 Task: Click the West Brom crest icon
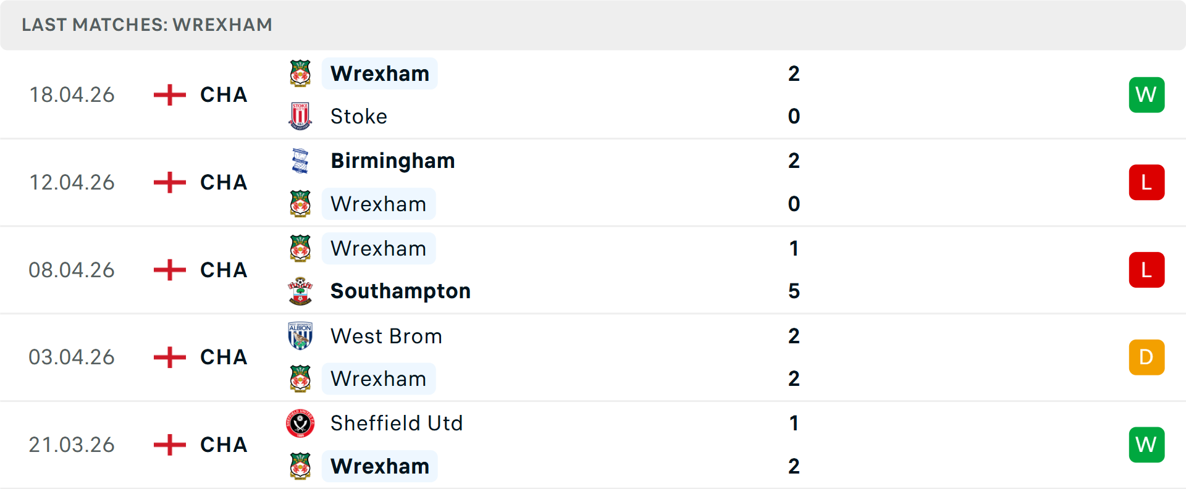tap(300, 336)
